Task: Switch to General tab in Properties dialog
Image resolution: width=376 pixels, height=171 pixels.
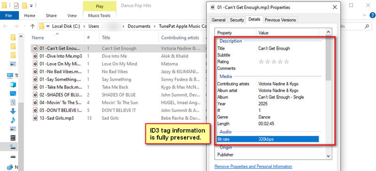Action: point(219,20)
